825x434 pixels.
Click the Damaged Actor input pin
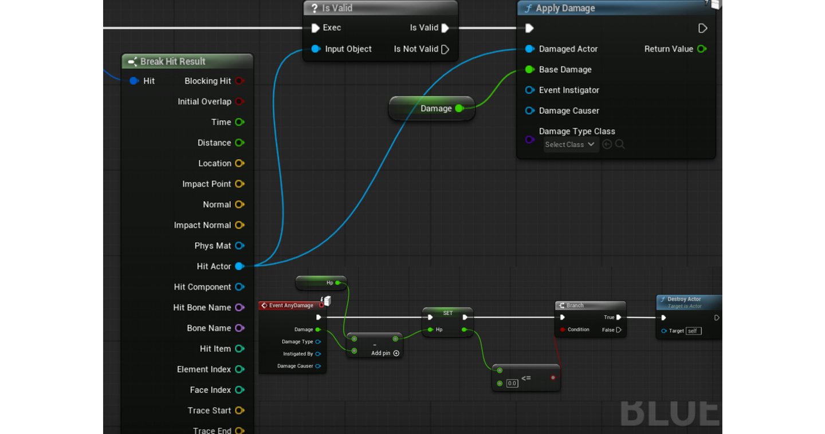(530, 49)
